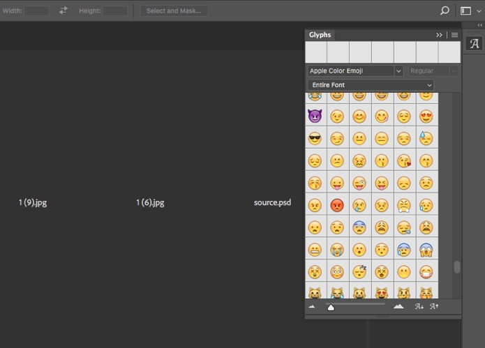Click the 1 (6).jpg file name

pos(150,203)
